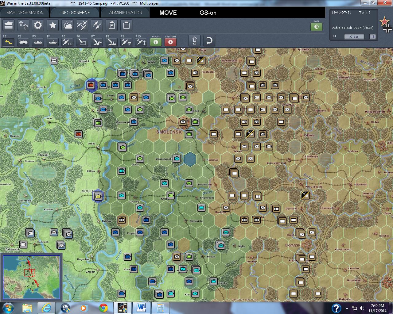Click the green Report info button

coord(156,42)
